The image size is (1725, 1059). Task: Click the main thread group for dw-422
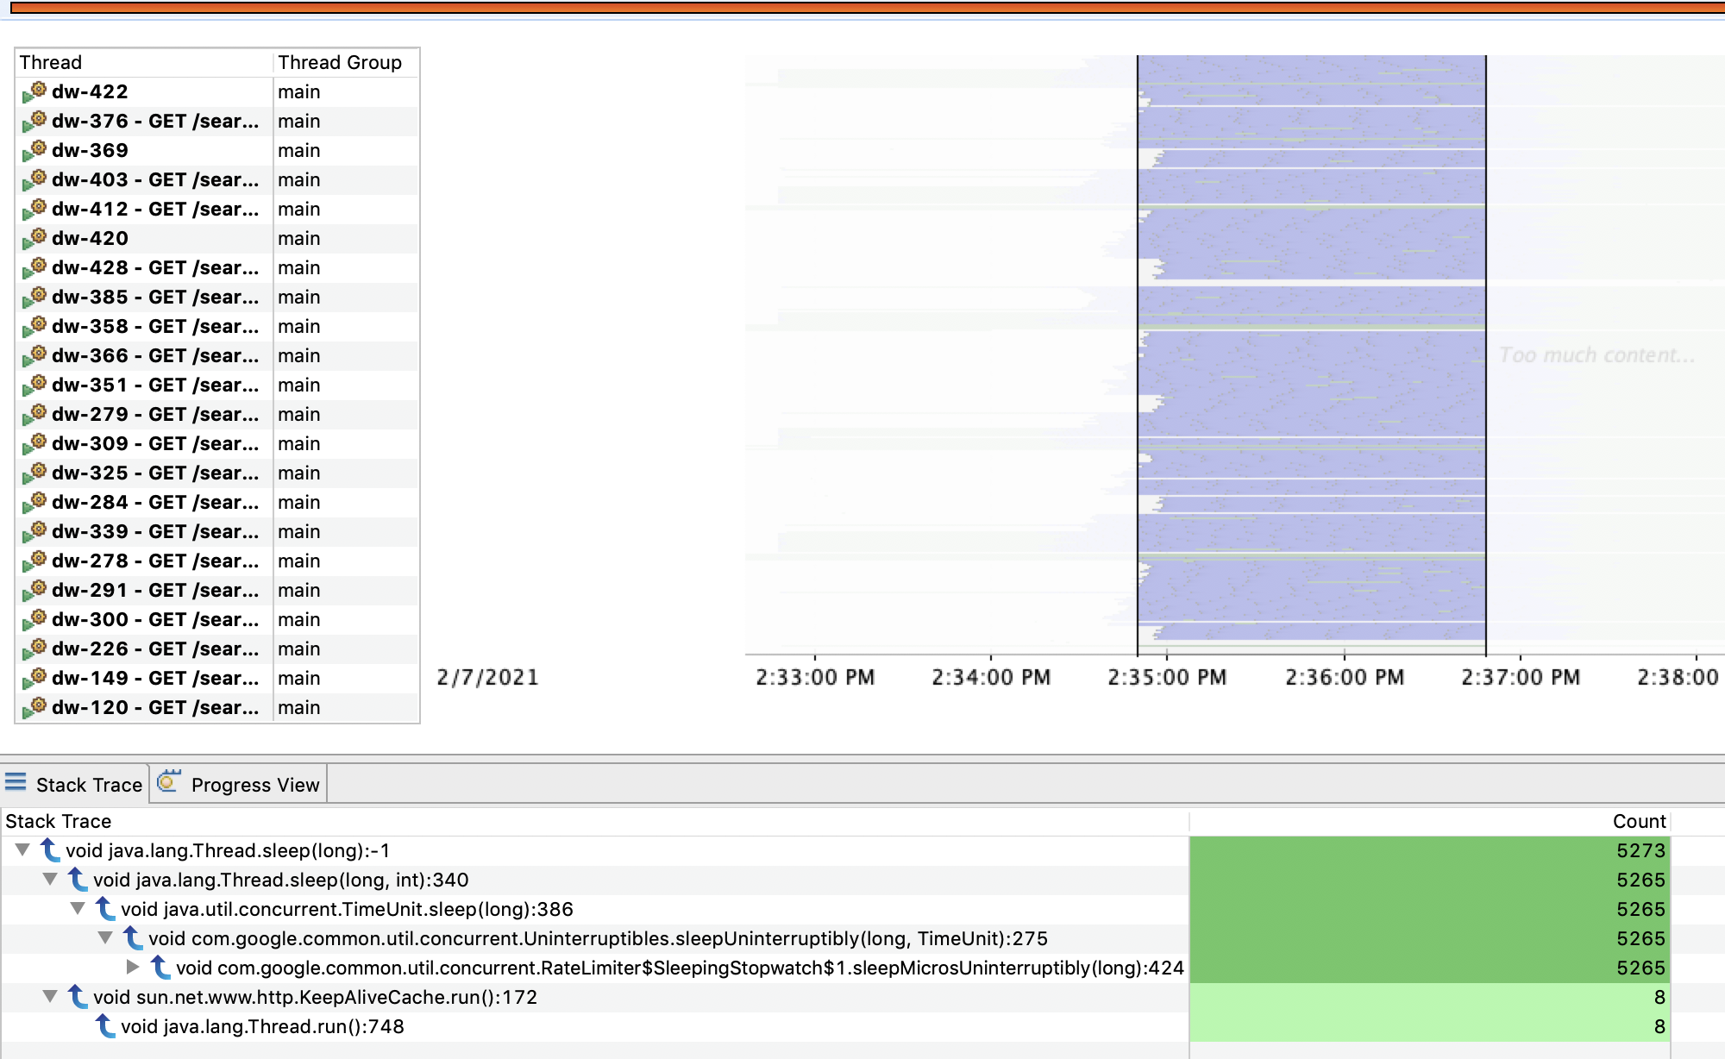[x=299, y=91]
